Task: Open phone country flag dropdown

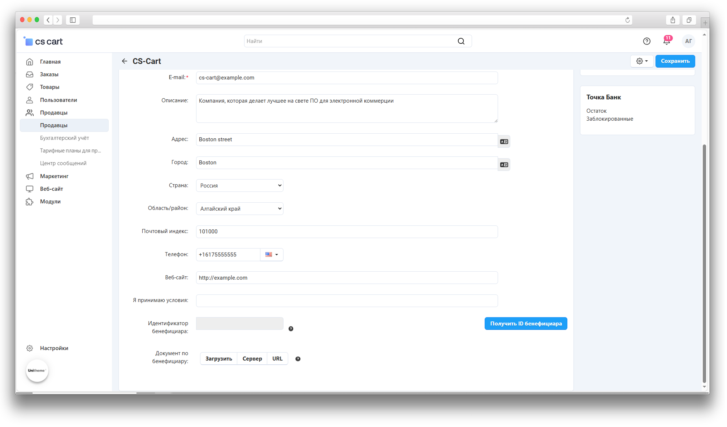Action: [x=272, y=255]
